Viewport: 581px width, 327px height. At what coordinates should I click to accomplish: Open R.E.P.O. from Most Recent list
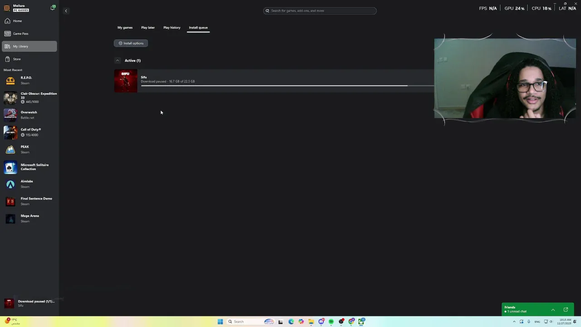[x=30, y=80]
